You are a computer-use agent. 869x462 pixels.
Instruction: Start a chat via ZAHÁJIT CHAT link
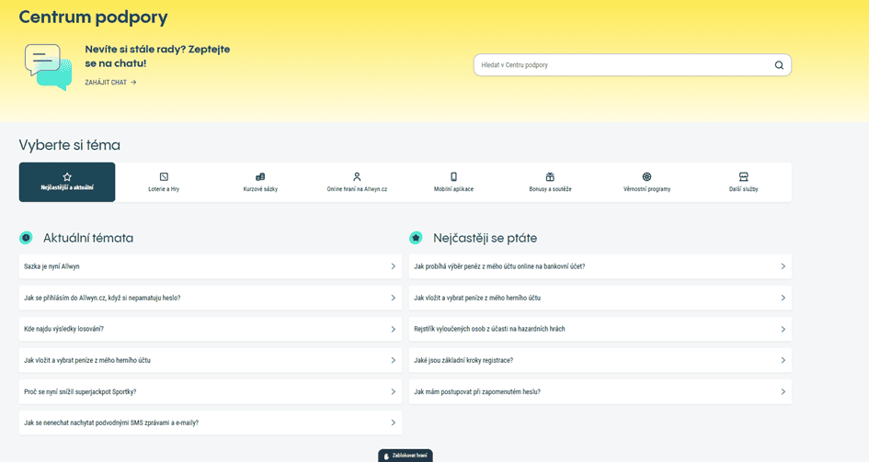[110, 83]
